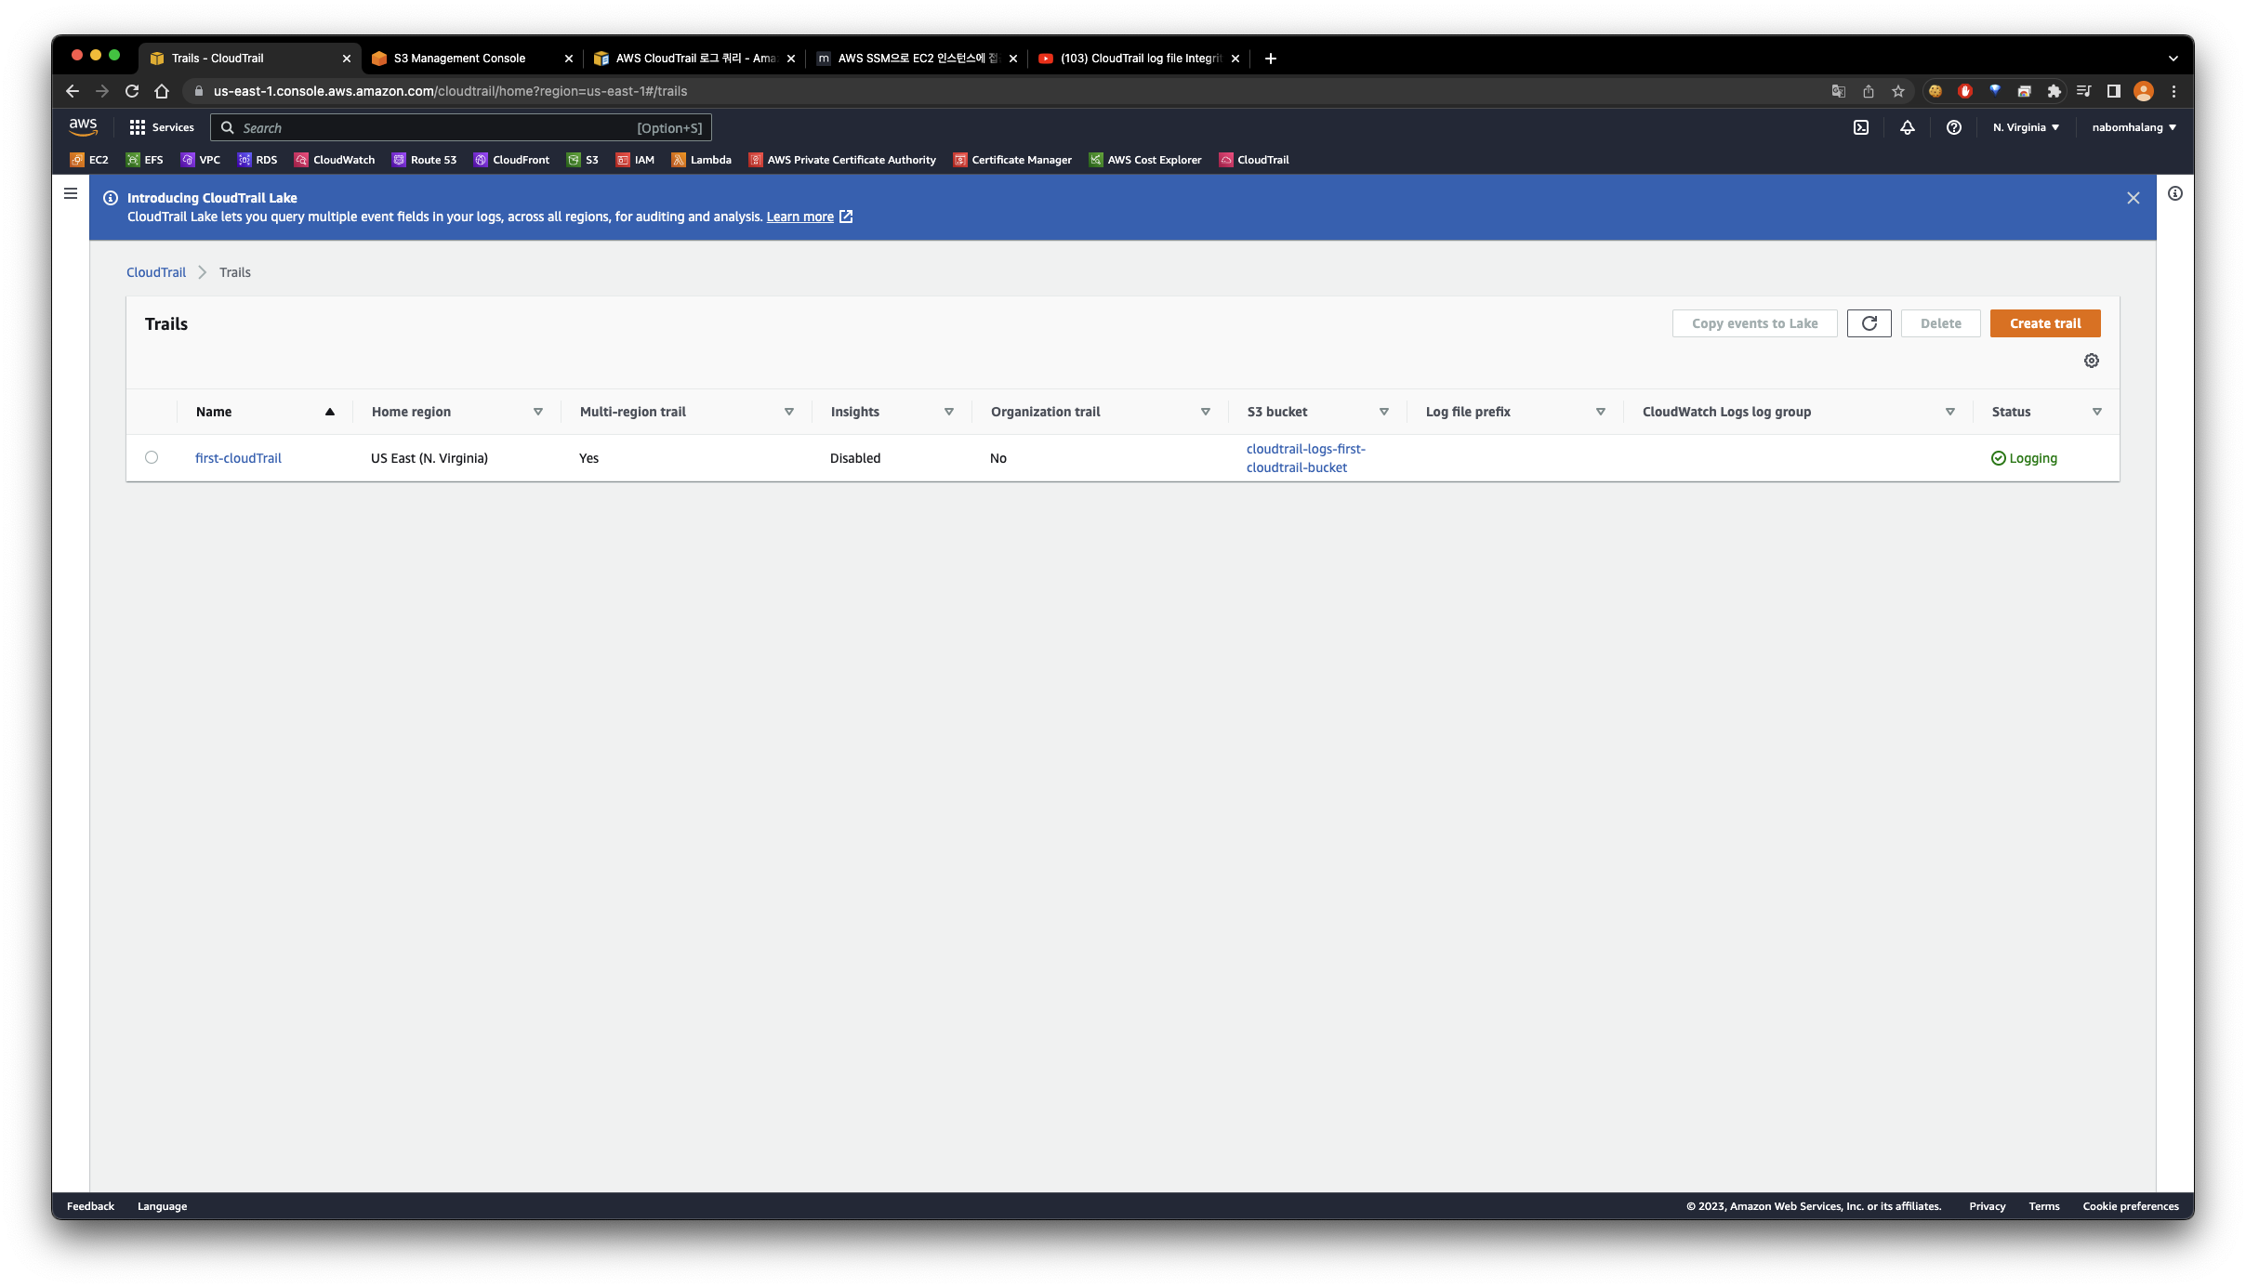Select the Trails - CloudTrail tab
Image resolution: width=2246 pixels, height=1288 pixels.
click(249, 58)
